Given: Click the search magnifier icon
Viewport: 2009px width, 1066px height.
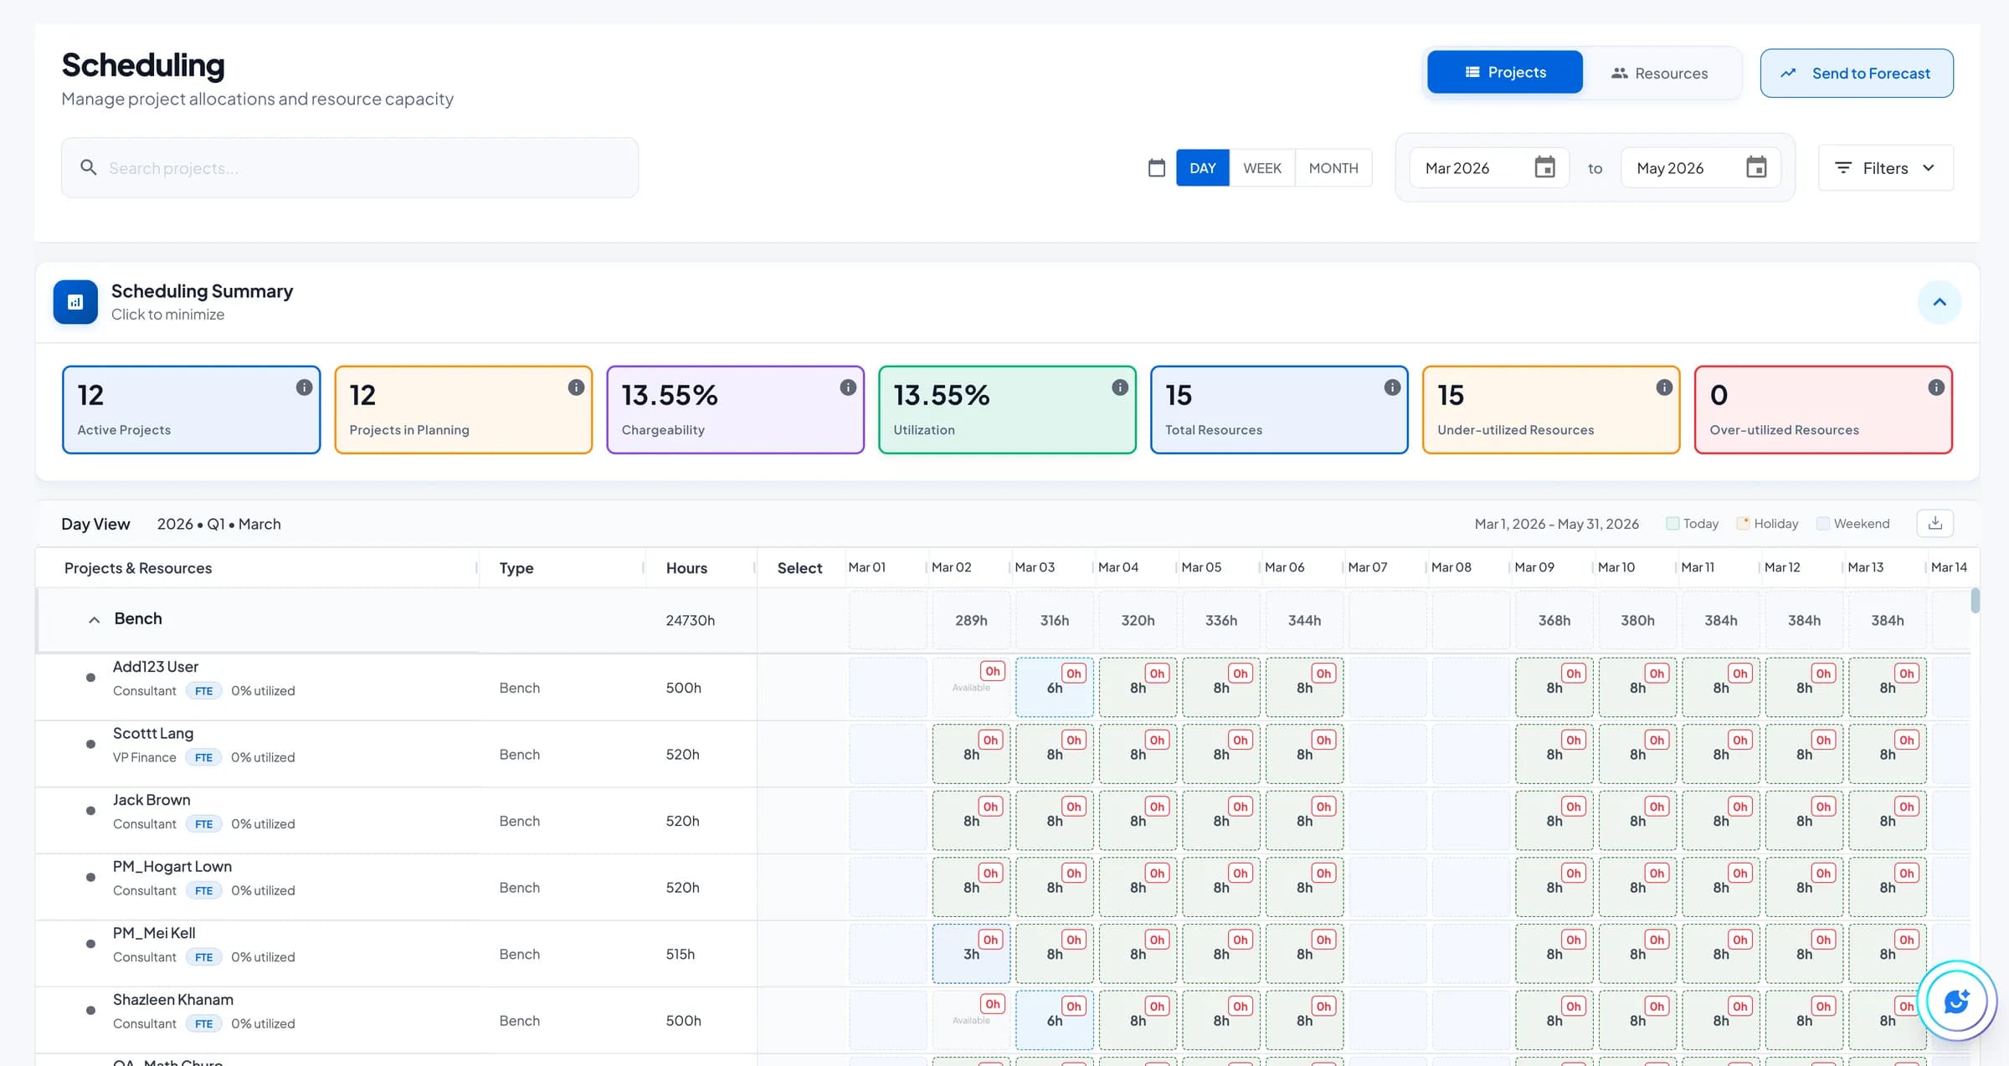Looking at the screenshot, I should click(x=89, y=167).
